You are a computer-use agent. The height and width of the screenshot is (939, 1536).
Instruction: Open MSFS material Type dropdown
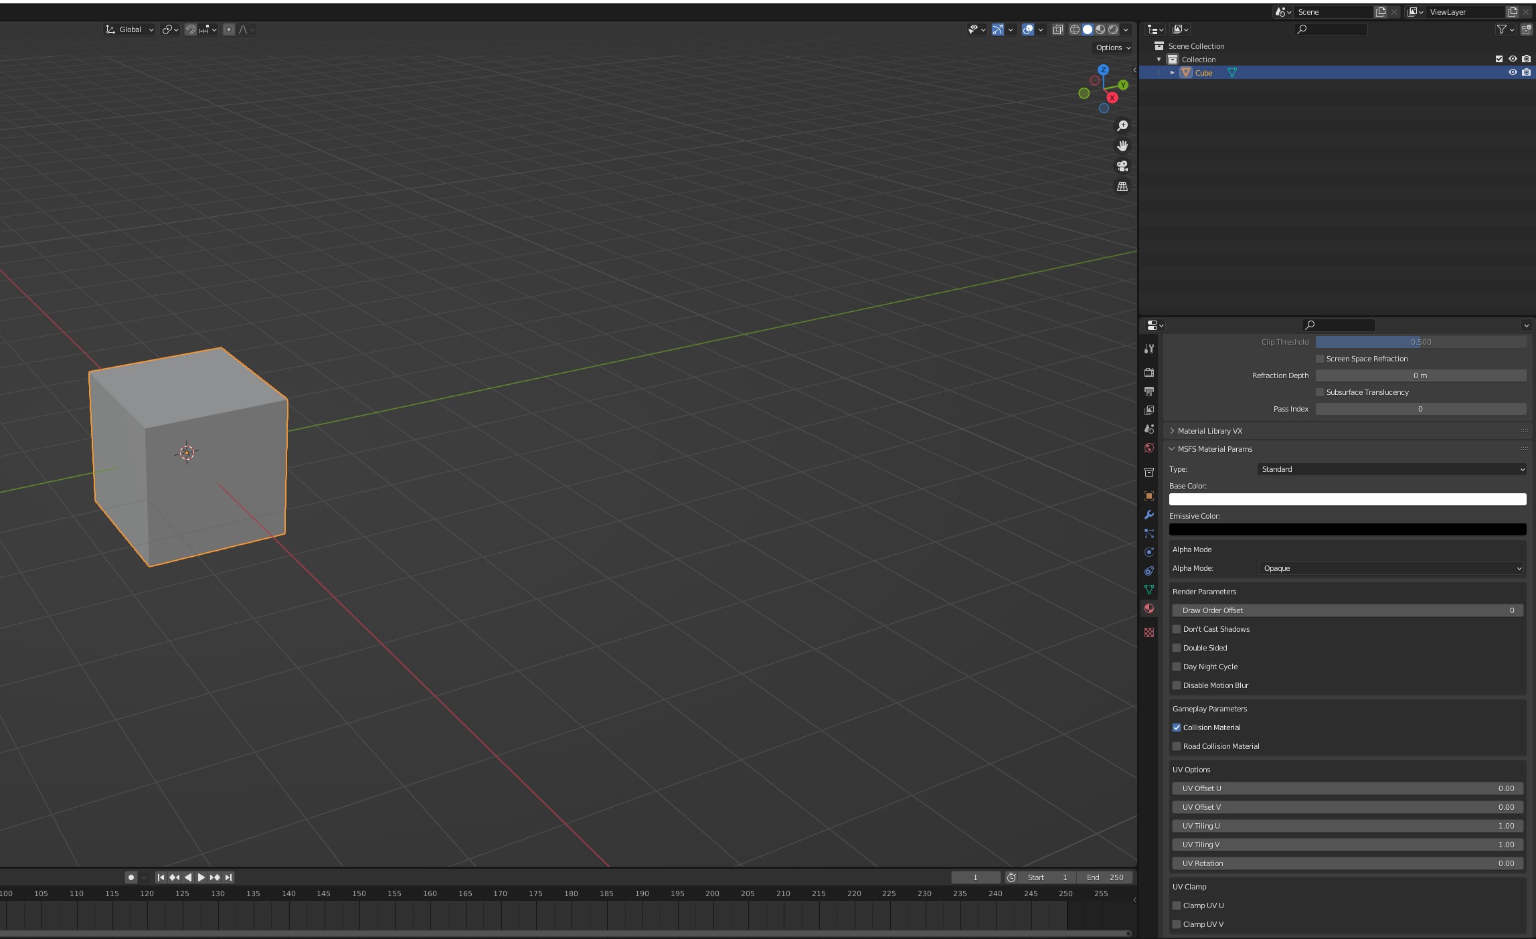(1392, 469)
